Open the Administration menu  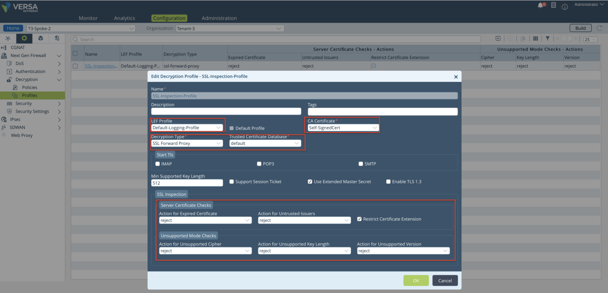coord(219,18)
